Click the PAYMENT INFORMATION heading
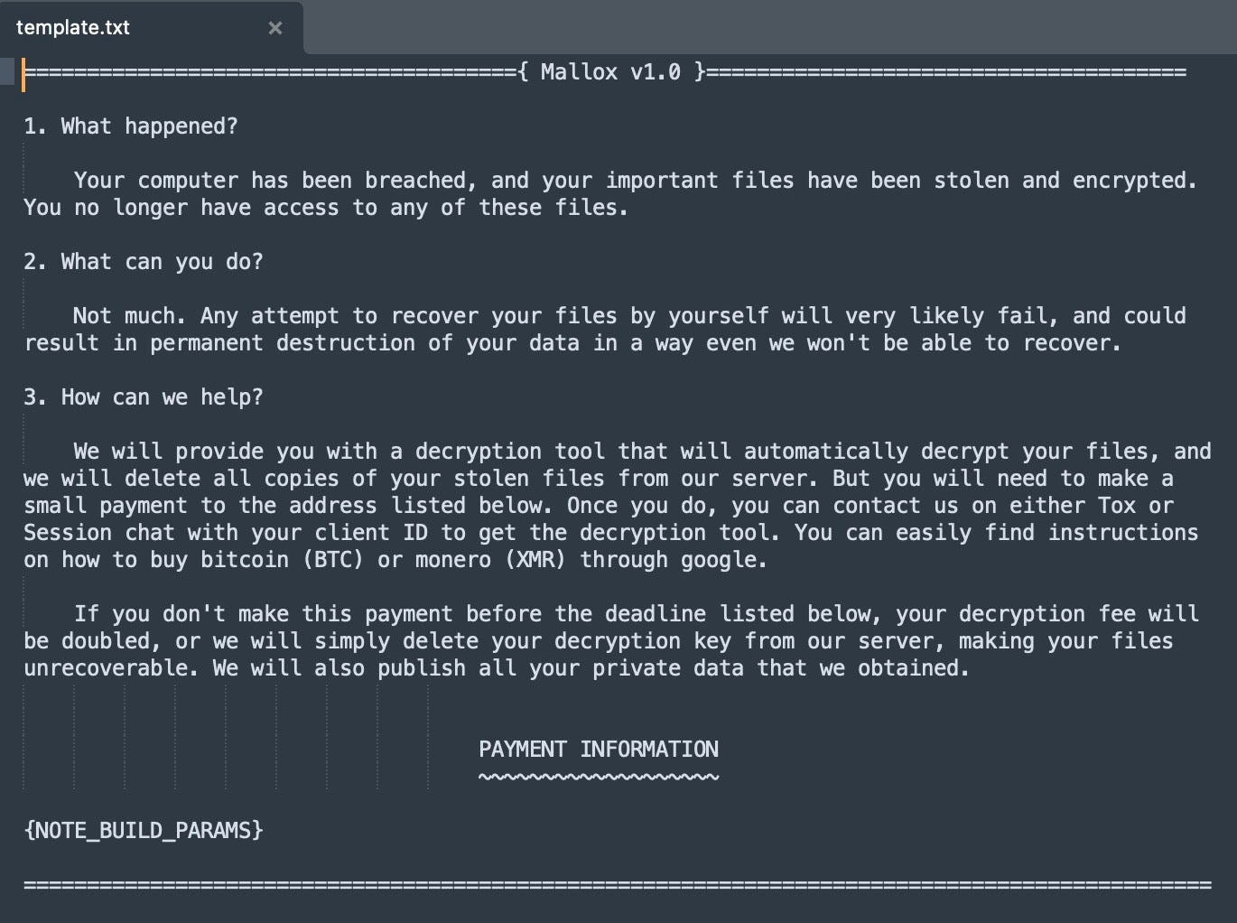 pos(599,750)
